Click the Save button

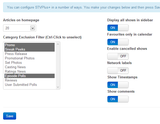[10, 116]
